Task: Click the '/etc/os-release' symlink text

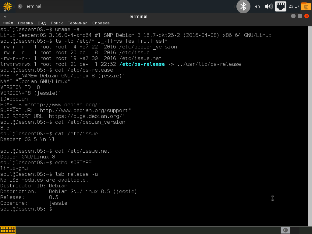Action: pyautogui.click(x=142, y=64)
